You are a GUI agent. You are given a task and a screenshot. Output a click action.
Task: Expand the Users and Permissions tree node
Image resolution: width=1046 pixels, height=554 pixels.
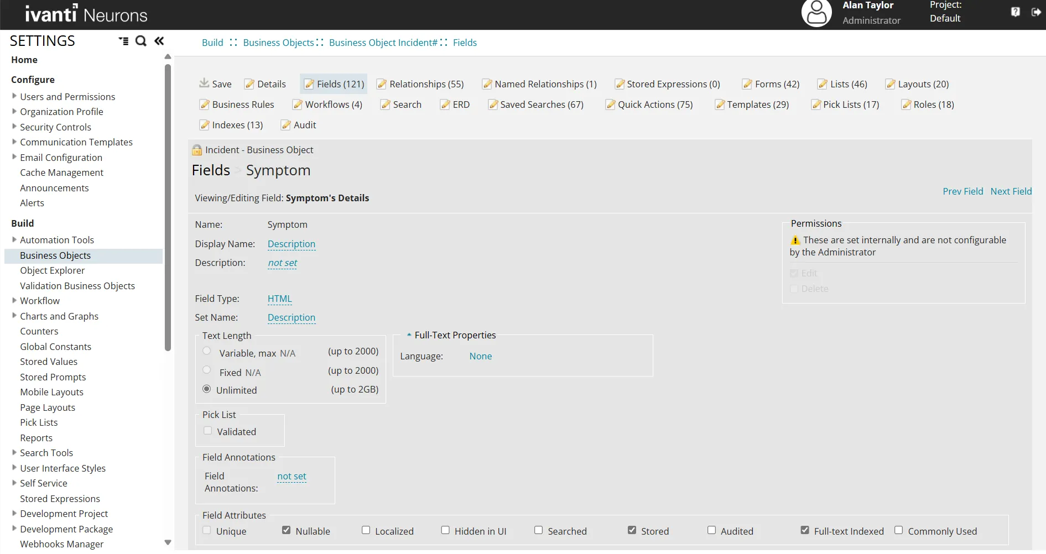[x=14, y=96]
